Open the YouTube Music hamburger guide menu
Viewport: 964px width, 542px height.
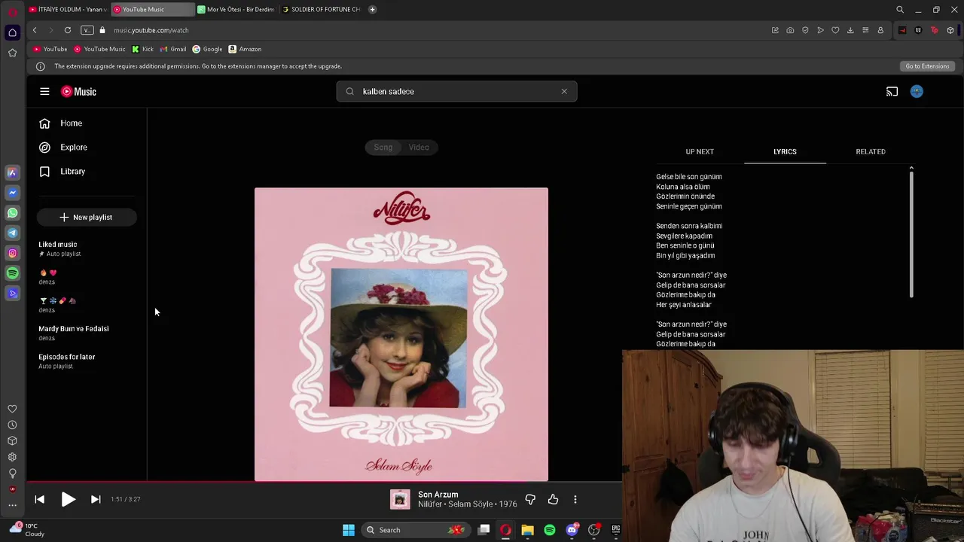(x=44, y=91)
